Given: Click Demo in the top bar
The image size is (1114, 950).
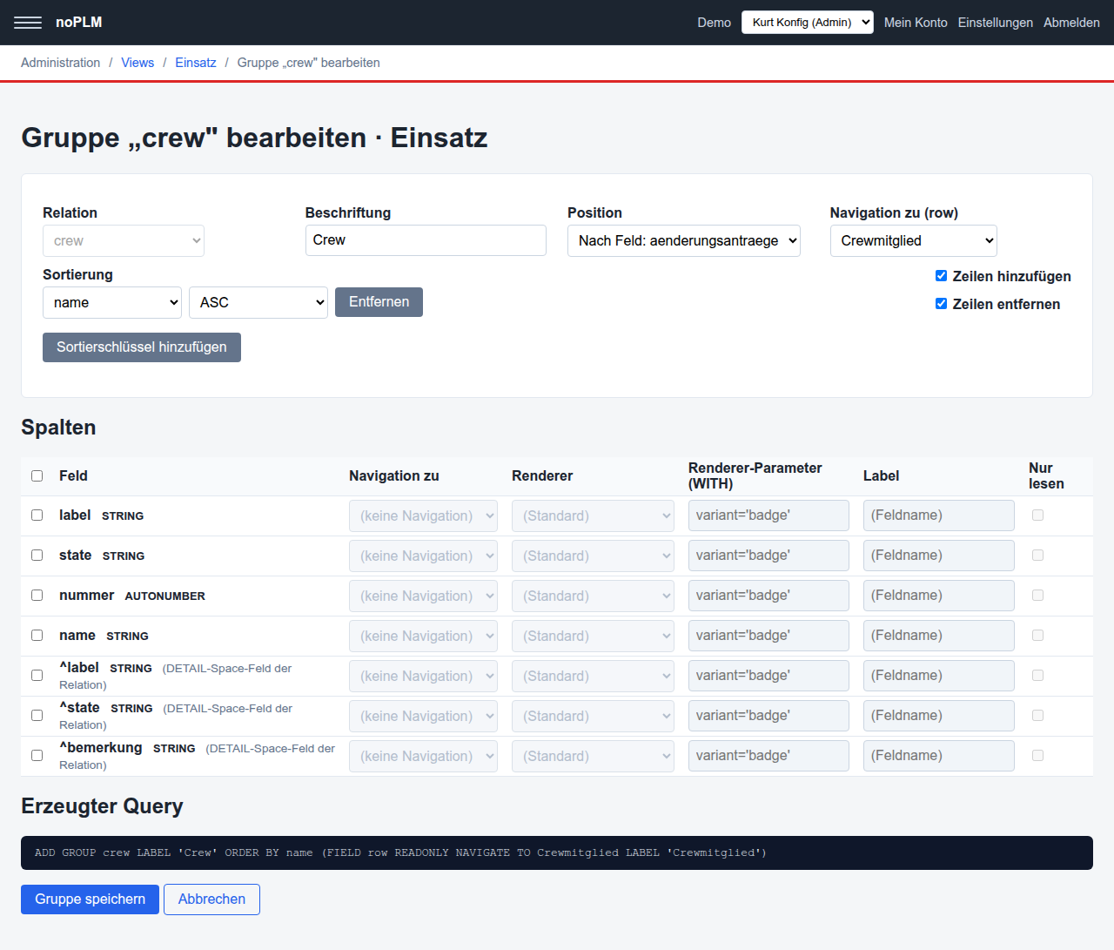Looking at the screenshot, I should [x=714, y=23].
